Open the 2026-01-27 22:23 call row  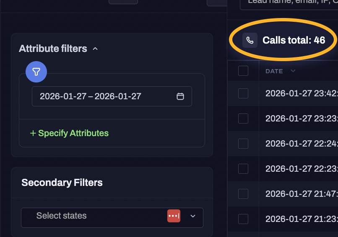(x=301, y=169)
